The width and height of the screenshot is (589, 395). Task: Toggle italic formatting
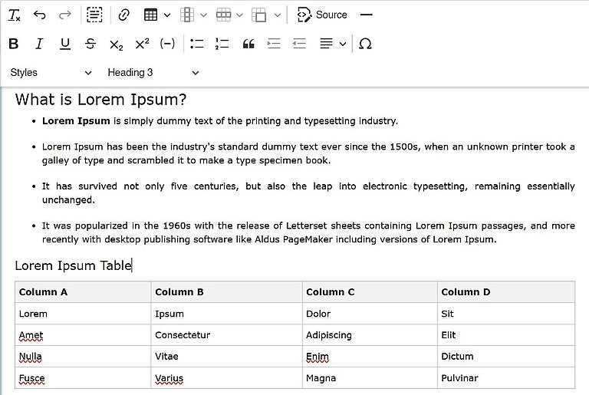tap(39, 44)
